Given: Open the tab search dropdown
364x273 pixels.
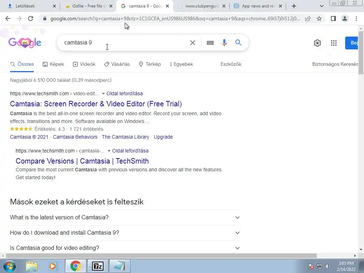Looking at the screenshot, I should click(x=321, y=6).
